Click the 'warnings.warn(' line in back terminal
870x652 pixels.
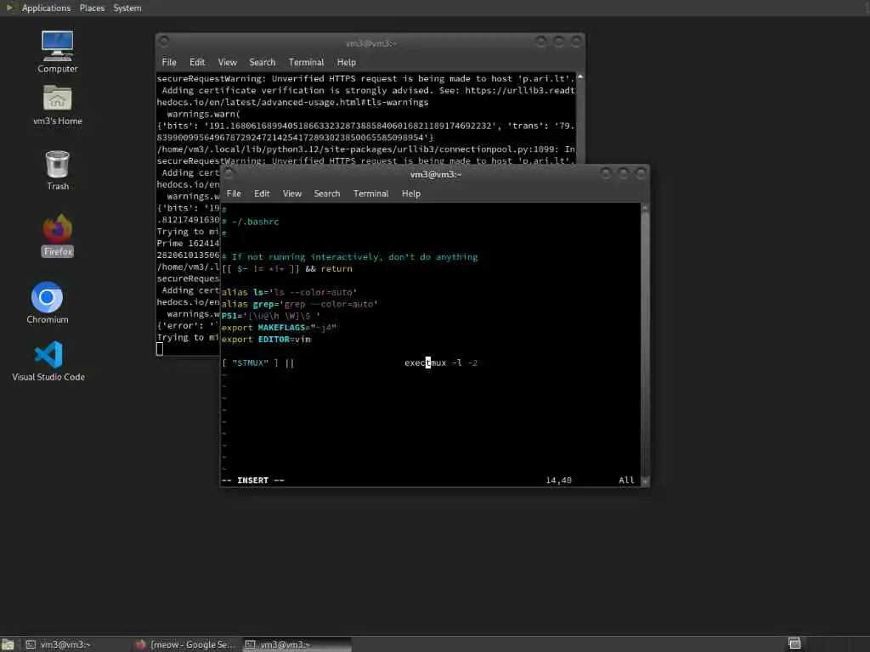click(x=204, y=115)
